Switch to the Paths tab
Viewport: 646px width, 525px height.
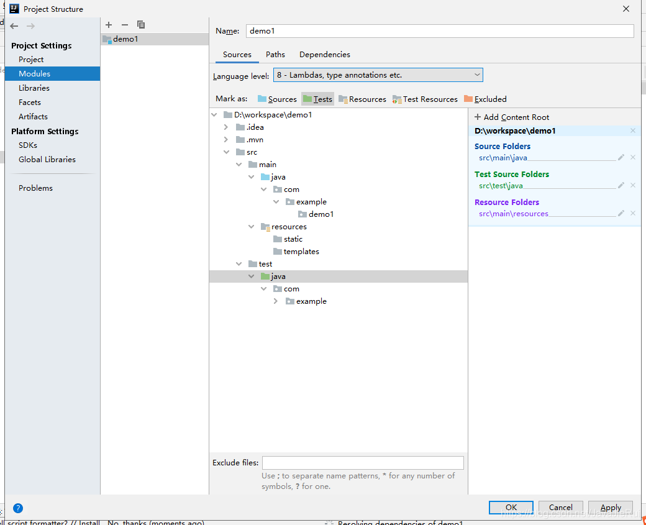[275, 55]
